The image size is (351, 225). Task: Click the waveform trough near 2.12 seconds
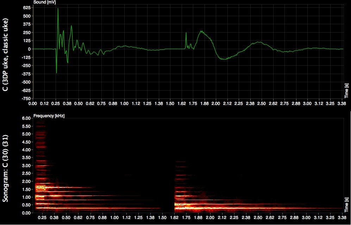coord(224,59)
